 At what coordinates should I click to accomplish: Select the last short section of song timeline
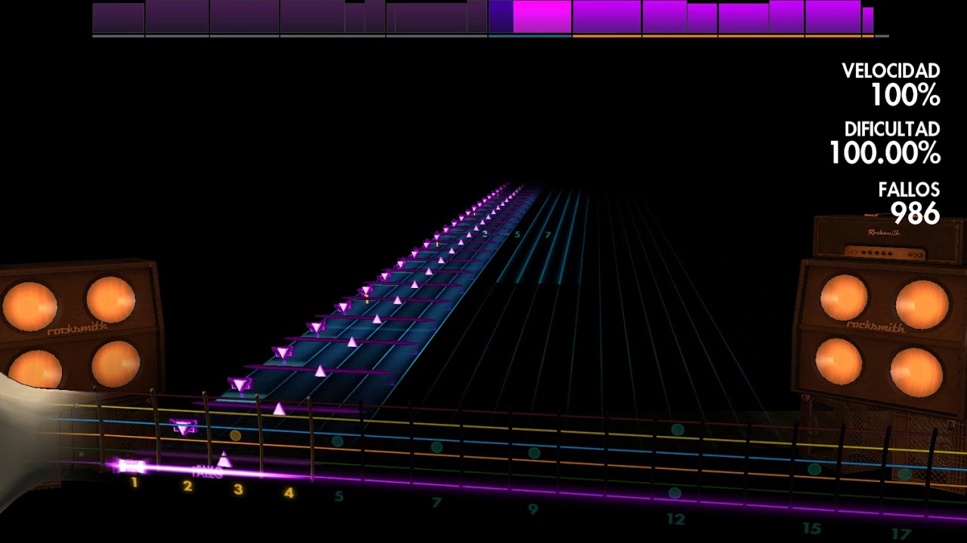(868, 20)
